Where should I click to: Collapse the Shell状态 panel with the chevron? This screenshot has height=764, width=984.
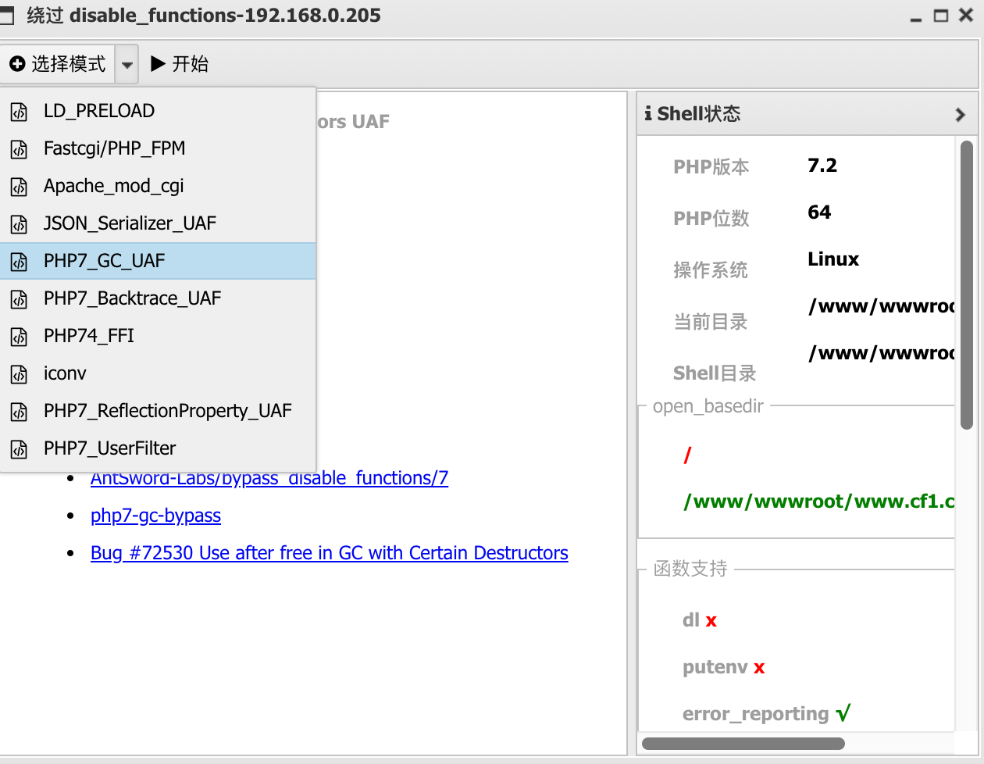click(x=960, y=115)
